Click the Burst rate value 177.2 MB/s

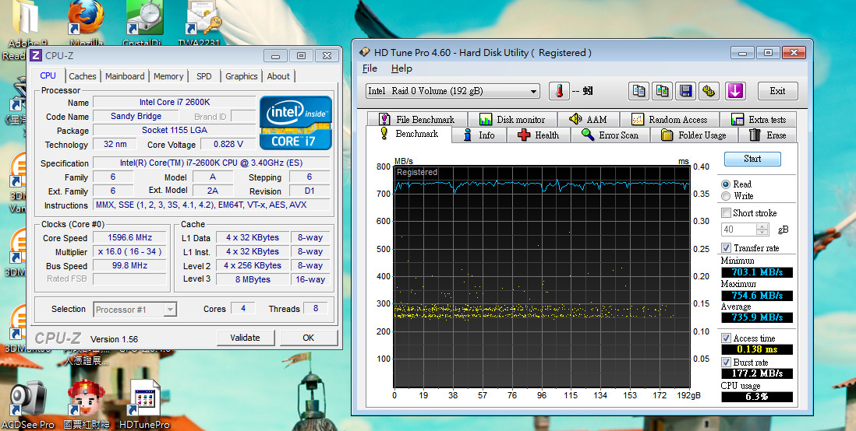pyautogui.click(x=757, y=373)
